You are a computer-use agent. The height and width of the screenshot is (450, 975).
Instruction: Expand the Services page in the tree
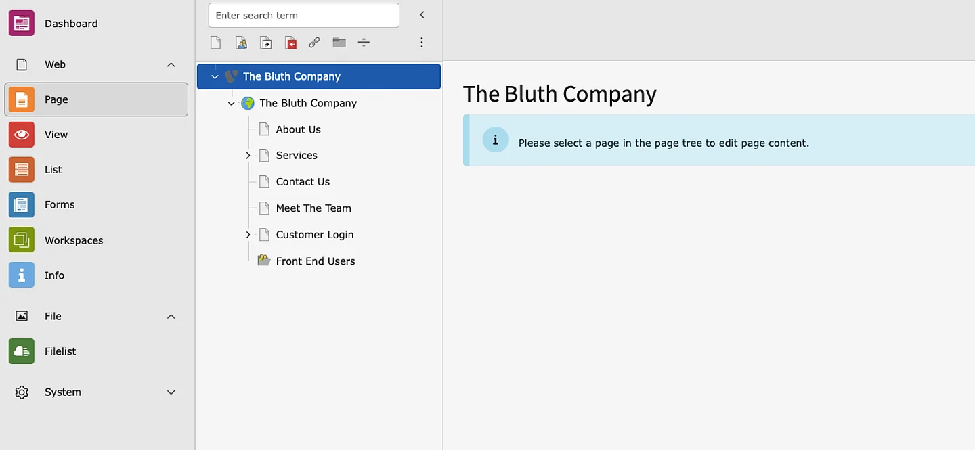coord(248,155)
